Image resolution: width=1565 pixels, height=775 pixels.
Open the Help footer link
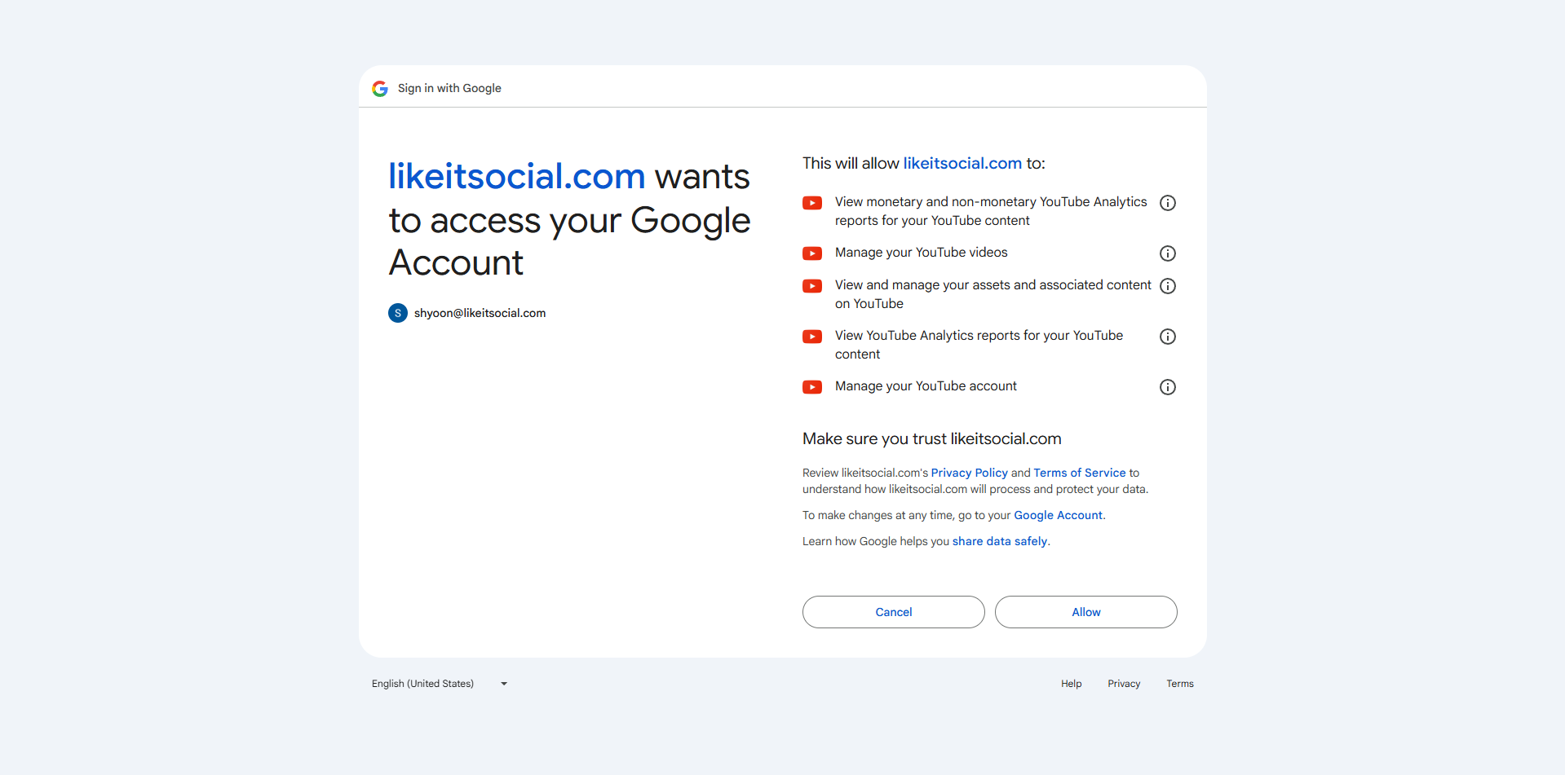tap(1072, 684)
